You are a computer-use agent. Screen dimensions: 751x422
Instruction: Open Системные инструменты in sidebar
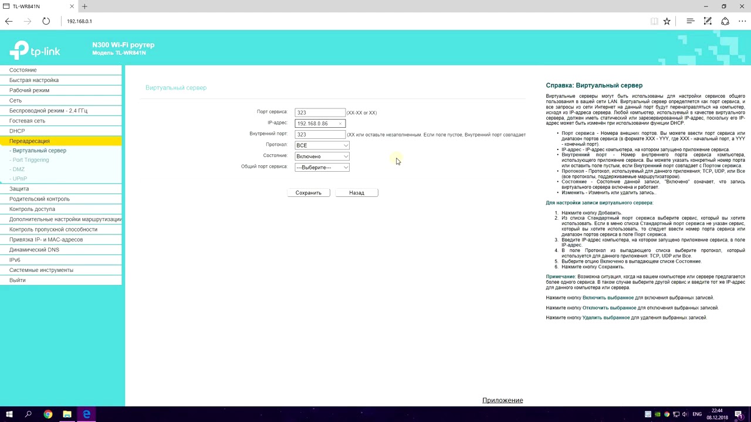[x=41, y=270]
